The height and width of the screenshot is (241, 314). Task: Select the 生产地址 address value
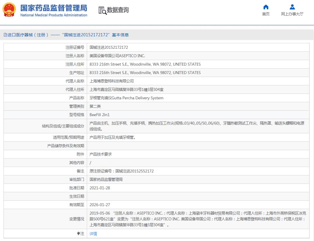[145, 73]
